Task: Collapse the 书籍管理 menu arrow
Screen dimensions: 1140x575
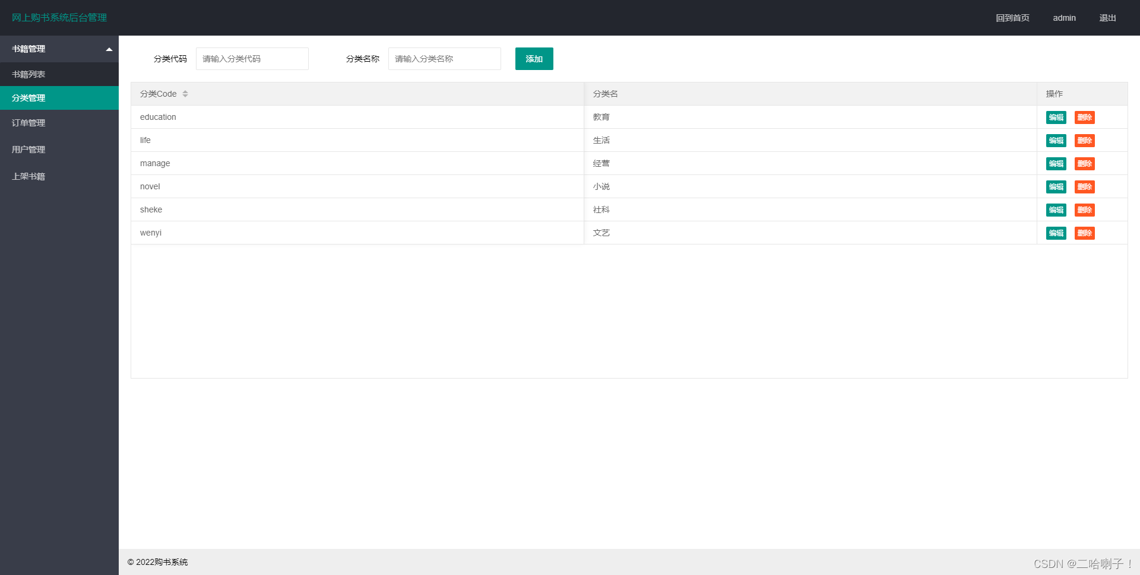Action: [x=109, y=49]
